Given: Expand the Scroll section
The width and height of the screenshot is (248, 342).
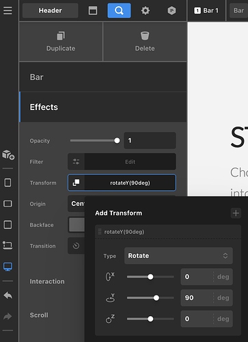Looking at the screenshot, I should (x=39, y=315).
